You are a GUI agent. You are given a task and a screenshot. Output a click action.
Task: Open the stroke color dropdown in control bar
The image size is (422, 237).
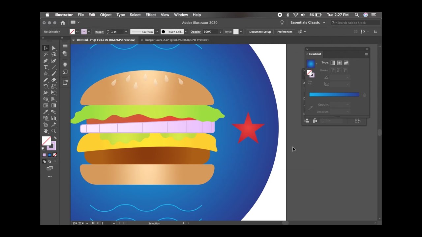pyautogui.click(x=89, y=32)
